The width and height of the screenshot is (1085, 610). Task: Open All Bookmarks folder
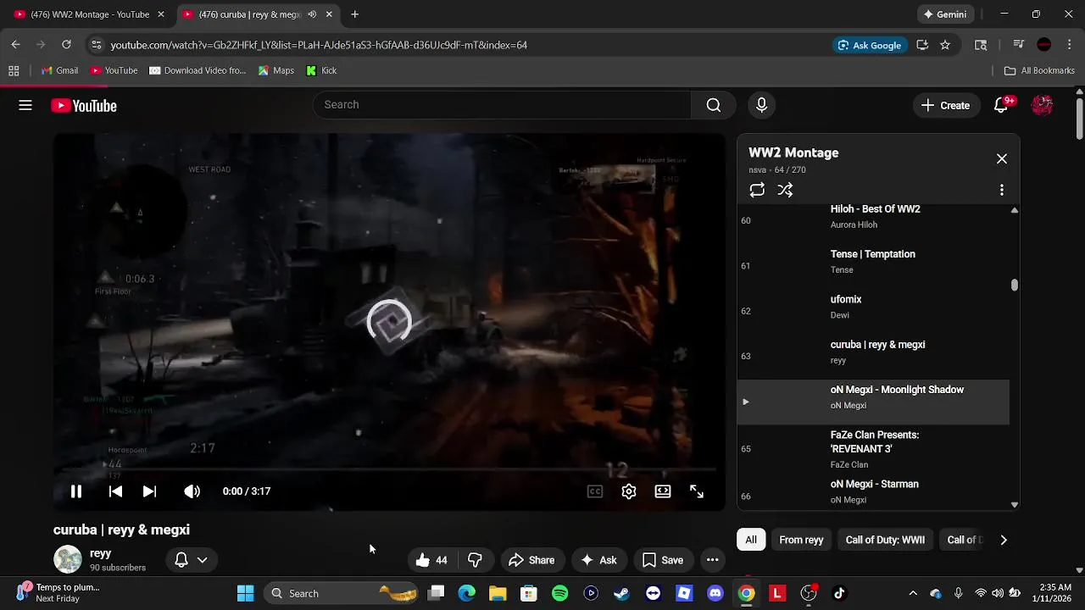tap(1039, 70)
